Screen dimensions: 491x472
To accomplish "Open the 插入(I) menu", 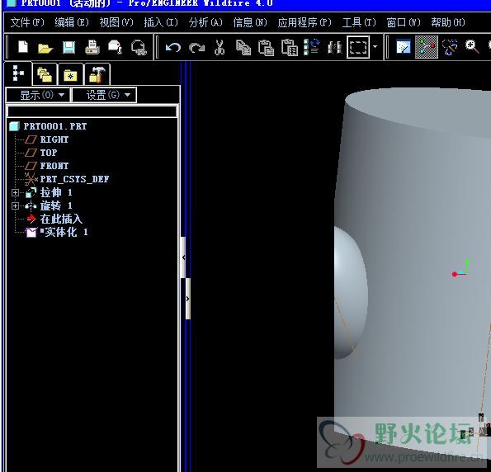I will tap(161, 22).
